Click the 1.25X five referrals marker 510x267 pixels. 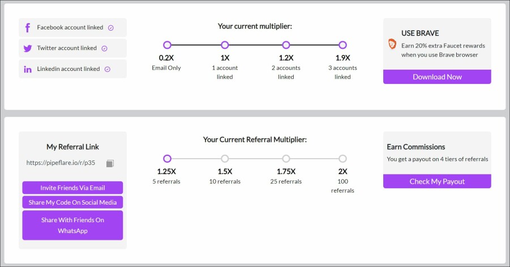[167, 159]
